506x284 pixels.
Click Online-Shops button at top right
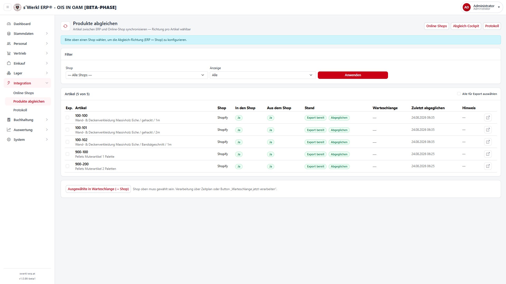point(436,26)
